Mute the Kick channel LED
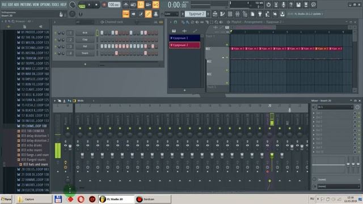The height and width of the screenshot is (204, 363). (x=56, y=33)
